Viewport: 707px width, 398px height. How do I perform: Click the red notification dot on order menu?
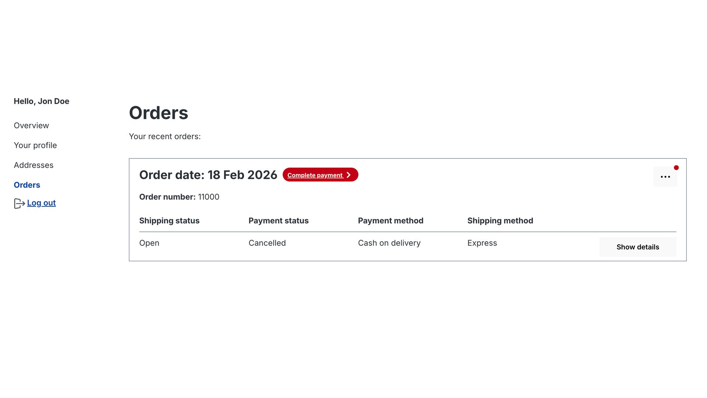pos(676,168)
